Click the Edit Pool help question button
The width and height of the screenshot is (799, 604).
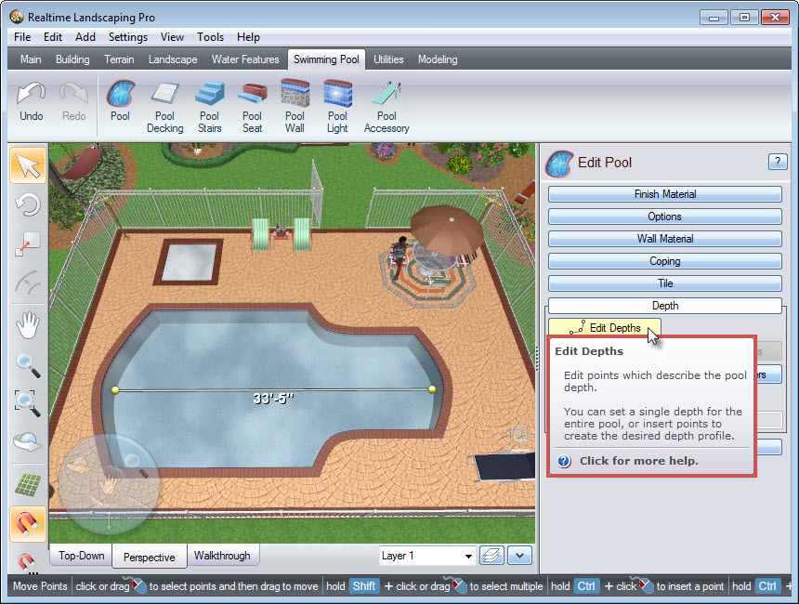click(777, 162)
